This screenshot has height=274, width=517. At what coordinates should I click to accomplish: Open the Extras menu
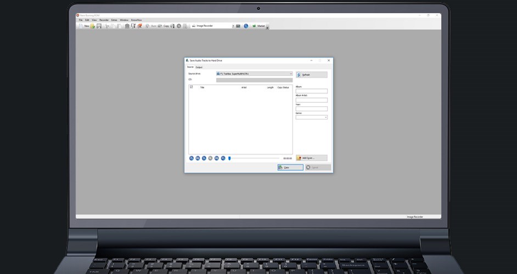click(114, 20)
